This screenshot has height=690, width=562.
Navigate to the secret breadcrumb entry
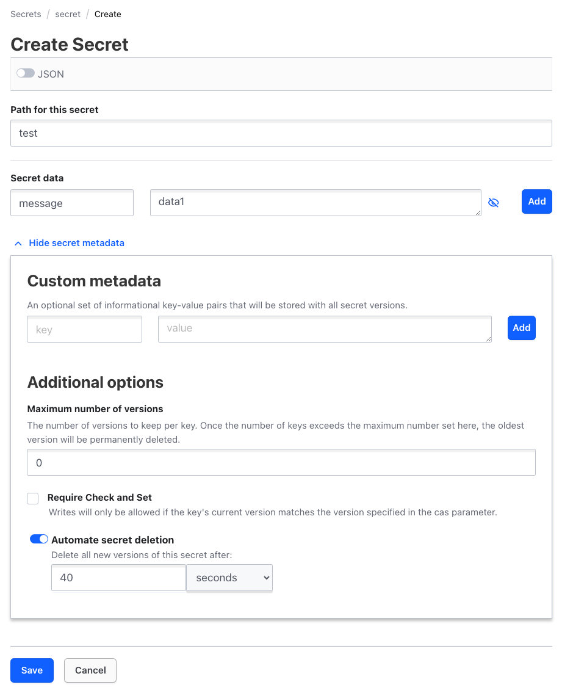67,13
